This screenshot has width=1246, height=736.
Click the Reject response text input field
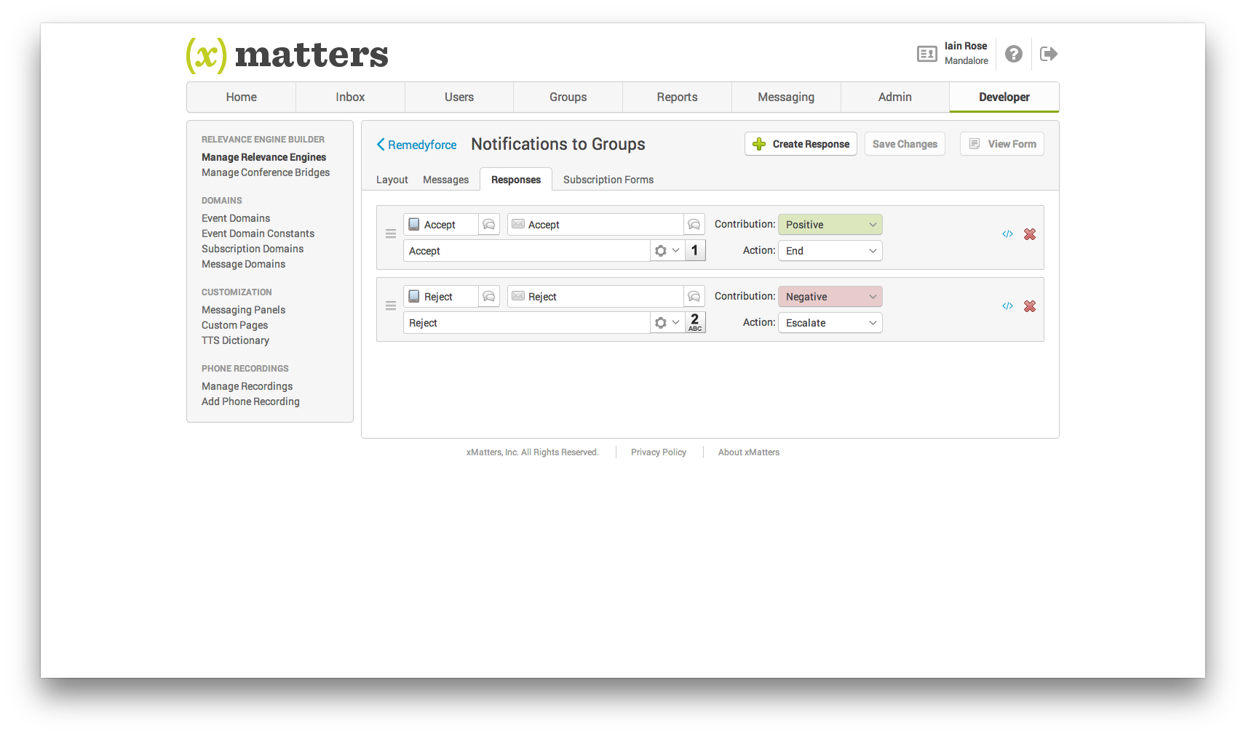pyautogui.click(x=525, y=323)
